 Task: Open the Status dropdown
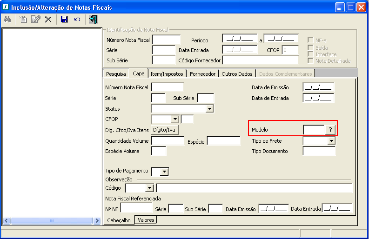point(209,109)
